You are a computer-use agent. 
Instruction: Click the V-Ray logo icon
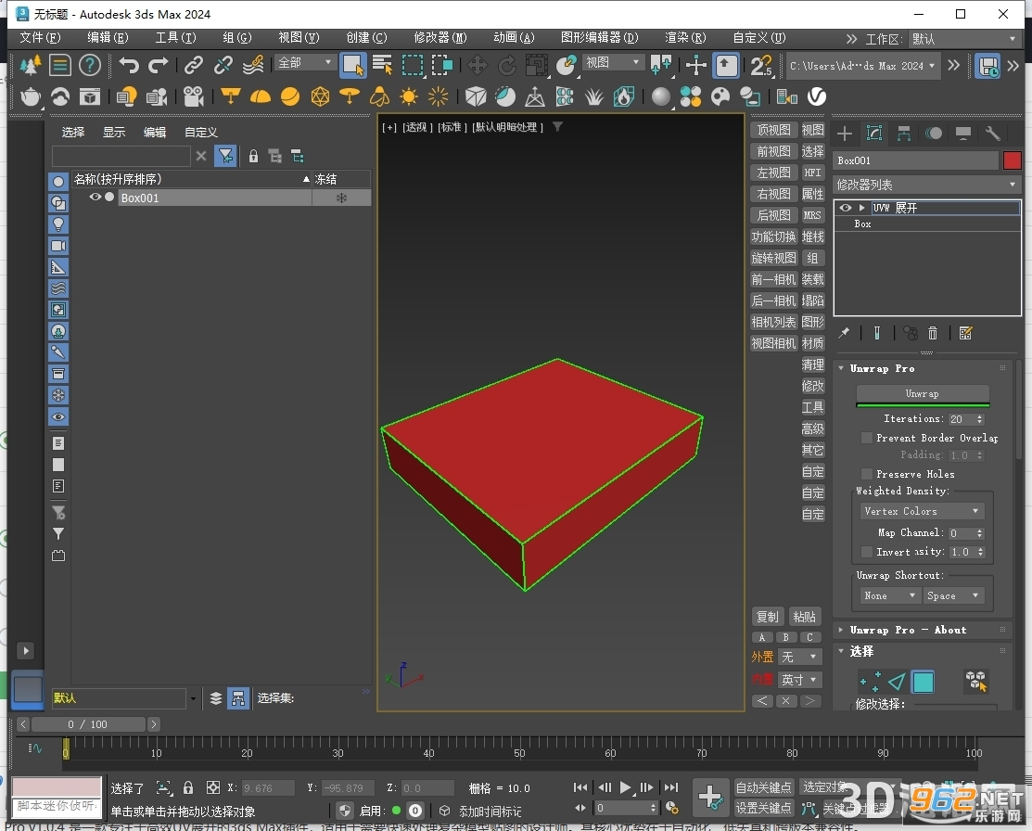(817, 96)
